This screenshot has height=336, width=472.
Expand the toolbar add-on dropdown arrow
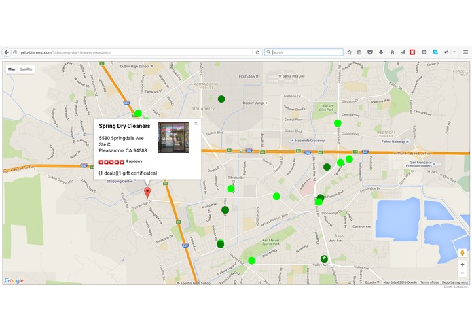[x=454, y=52]
